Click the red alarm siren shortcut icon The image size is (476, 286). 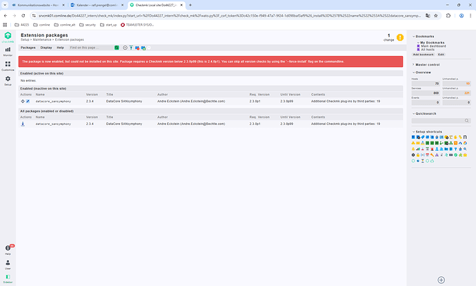click(x=432, y=149)
